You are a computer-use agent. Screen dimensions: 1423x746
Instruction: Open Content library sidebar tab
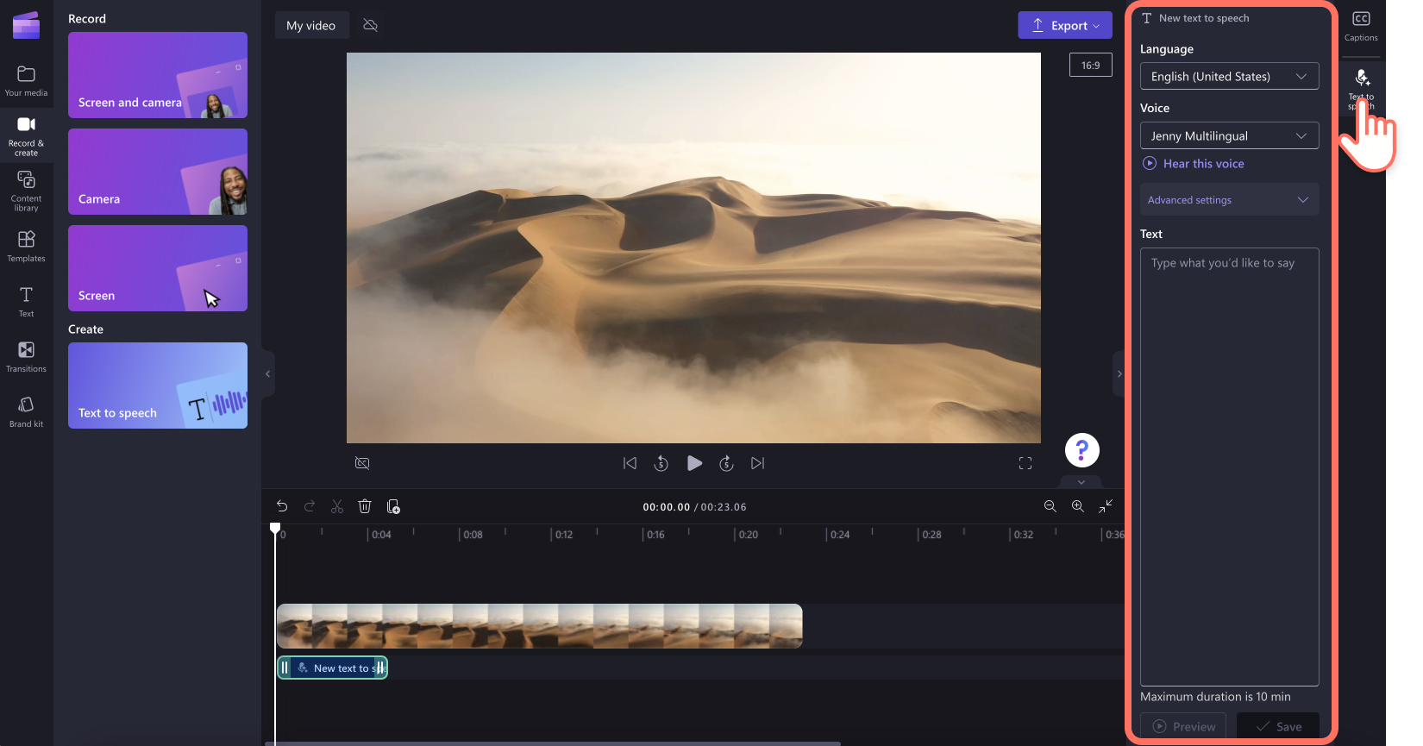click(26, 191)
